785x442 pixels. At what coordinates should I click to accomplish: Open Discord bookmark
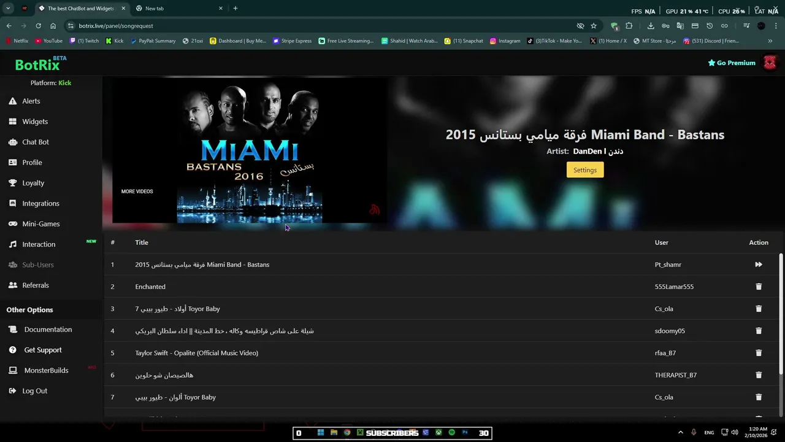(x=711, y=41)
